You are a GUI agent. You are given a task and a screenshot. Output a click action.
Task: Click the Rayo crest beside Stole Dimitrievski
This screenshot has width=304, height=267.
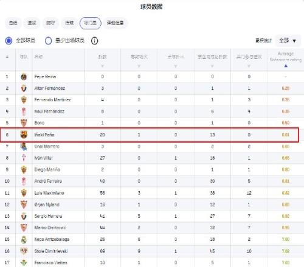coord(24,251)
